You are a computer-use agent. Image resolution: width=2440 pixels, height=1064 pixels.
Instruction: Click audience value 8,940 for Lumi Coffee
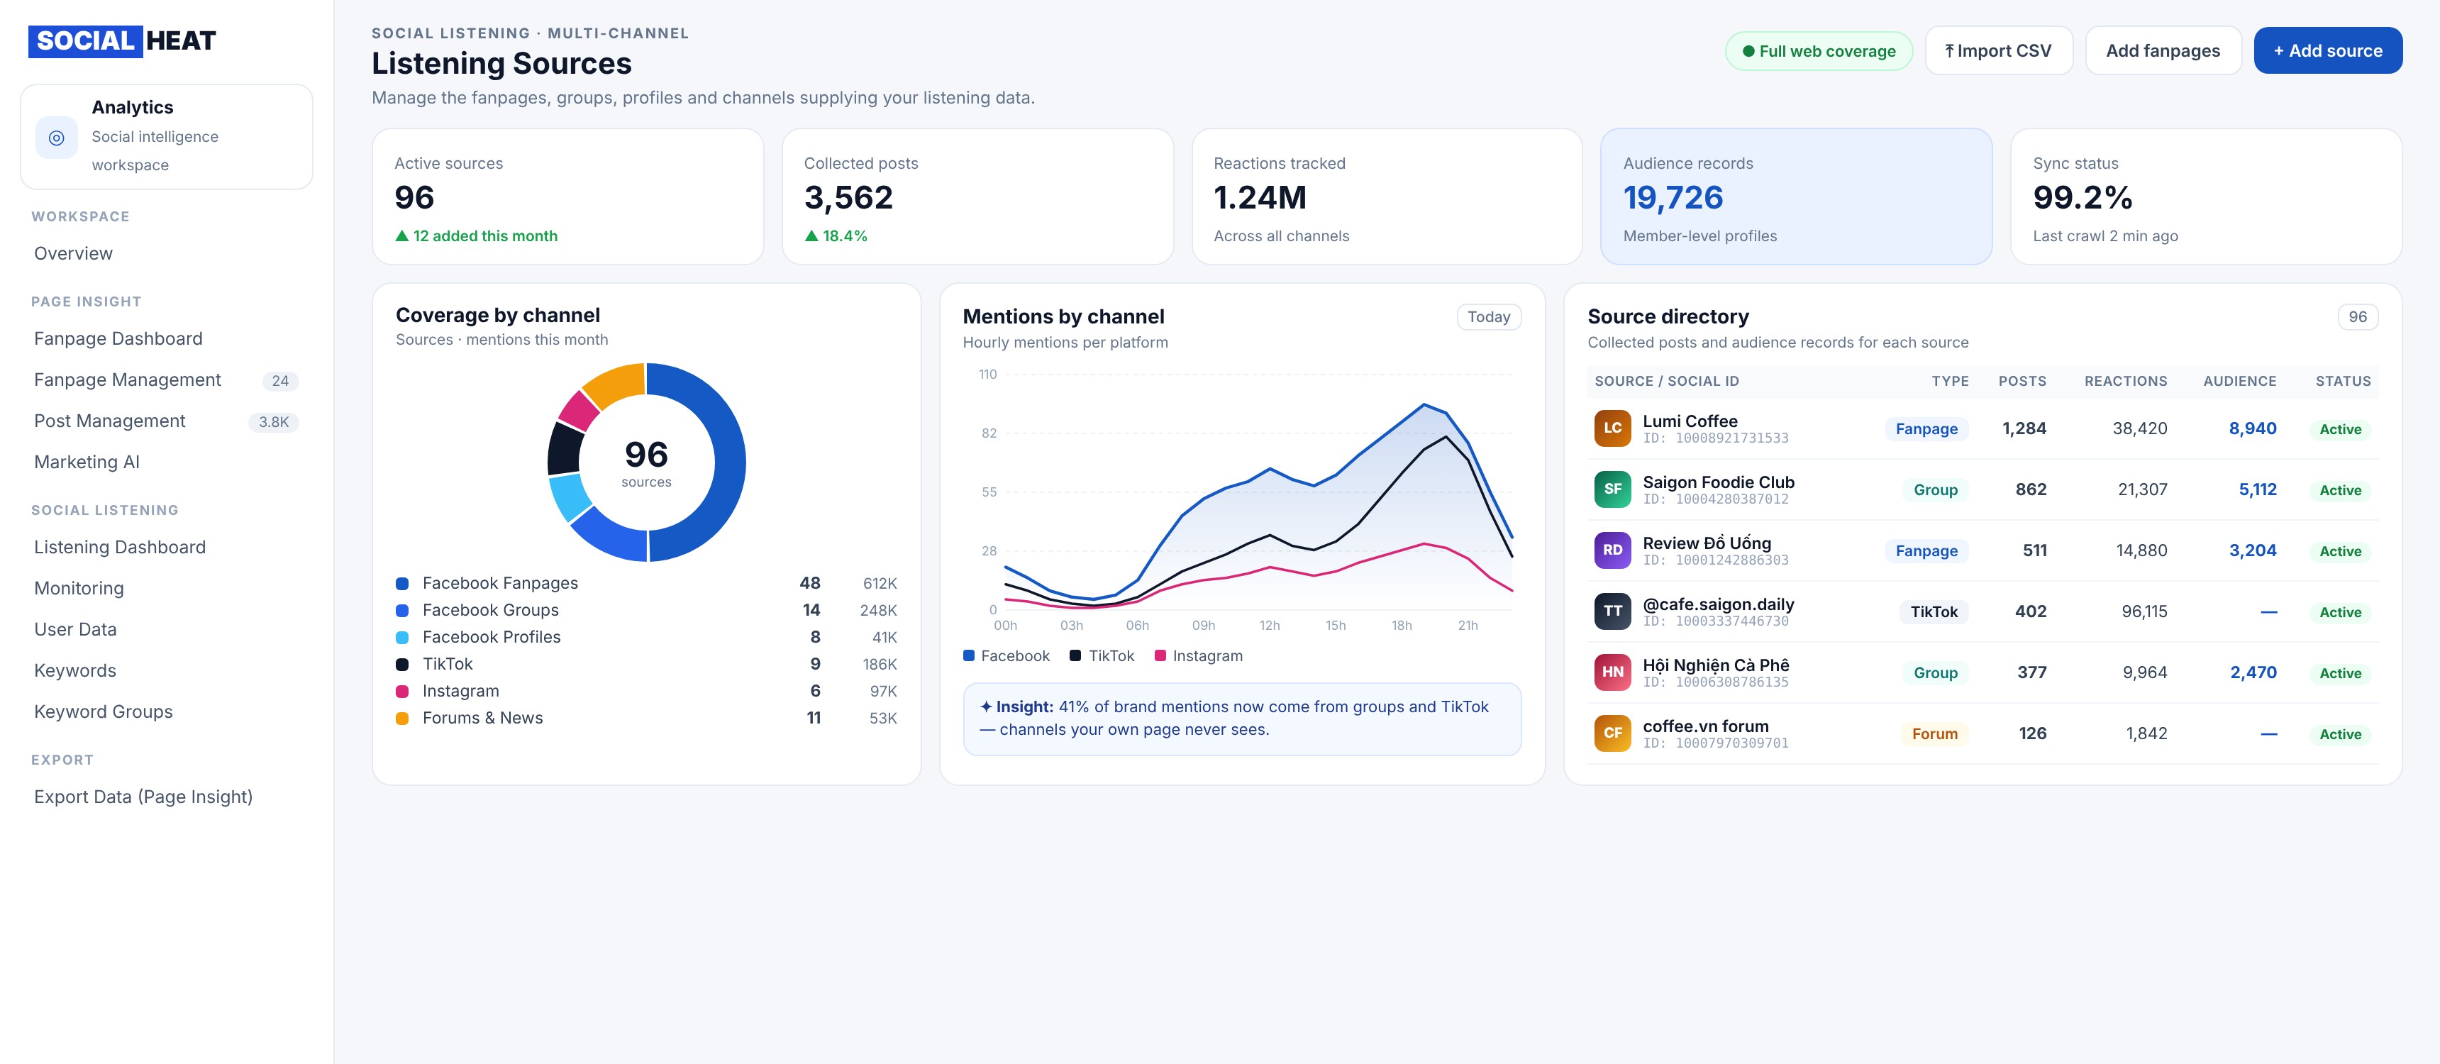tap(2253, 428)
